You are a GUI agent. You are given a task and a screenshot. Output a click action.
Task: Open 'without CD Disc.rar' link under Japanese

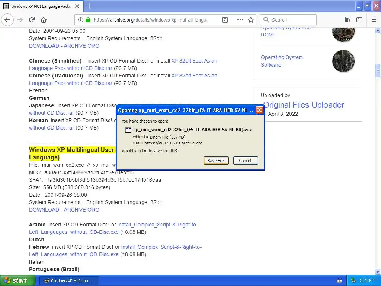[x=51, y=113]
